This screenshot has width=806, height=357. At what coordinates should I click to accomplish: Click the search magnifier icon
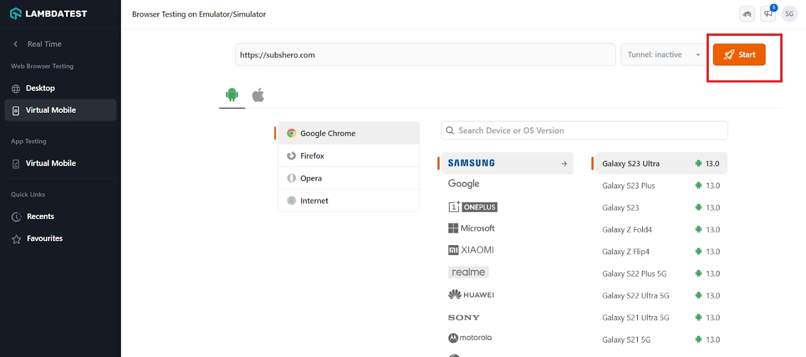(x=450, y=130)
